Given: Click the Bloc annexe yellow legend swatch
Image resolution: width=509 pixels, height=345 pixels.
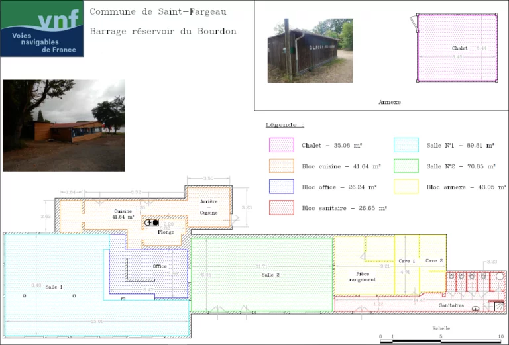Looking at the screenshot, I should (406, 187).
